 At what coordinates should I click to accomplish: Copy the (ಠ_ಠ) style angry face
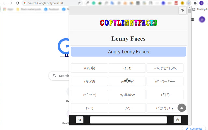point(127,68)
